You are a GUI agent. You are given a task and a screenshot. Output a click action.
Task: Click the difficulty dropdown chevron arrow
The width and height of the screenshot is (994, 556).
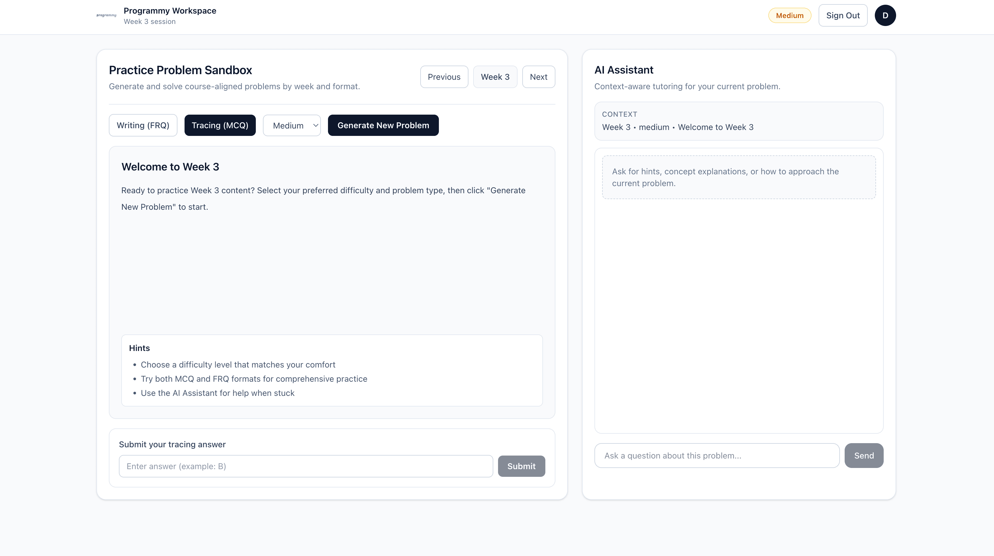coord(315,125)
